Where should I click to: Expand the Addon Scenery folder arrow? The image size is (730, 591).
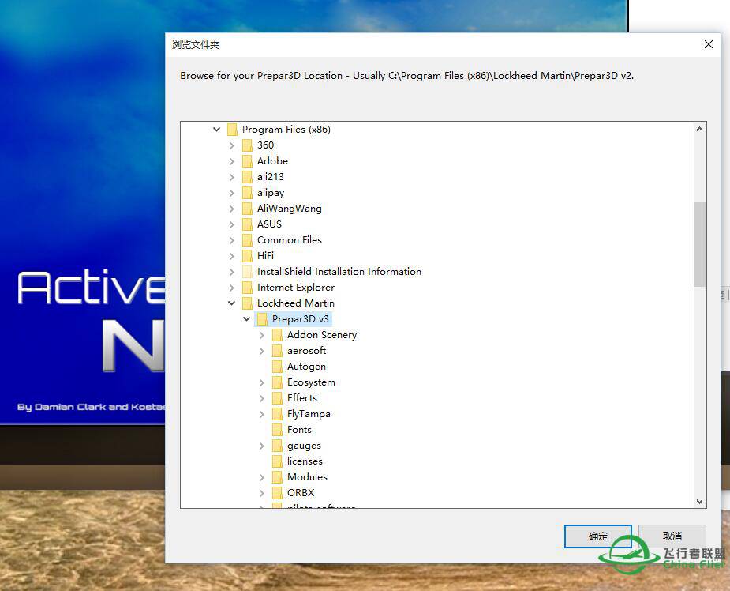tap(262, 335)
